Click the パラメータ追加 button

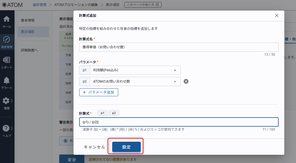99,92
